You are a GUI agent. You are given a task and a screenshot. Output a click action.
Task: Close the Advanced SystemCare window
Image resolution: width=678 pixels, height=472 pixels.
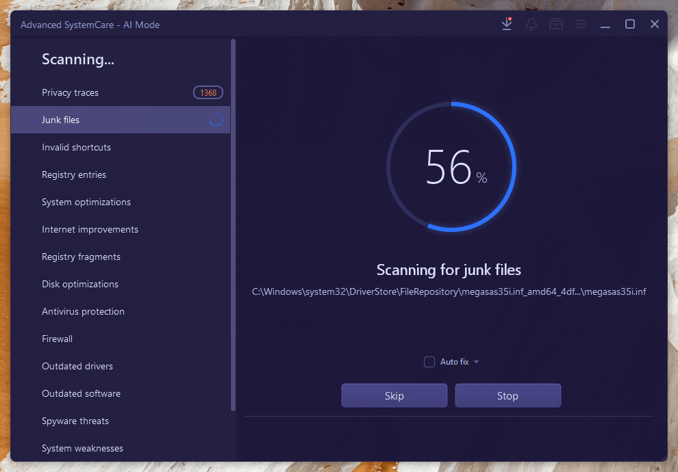[655, 24]
